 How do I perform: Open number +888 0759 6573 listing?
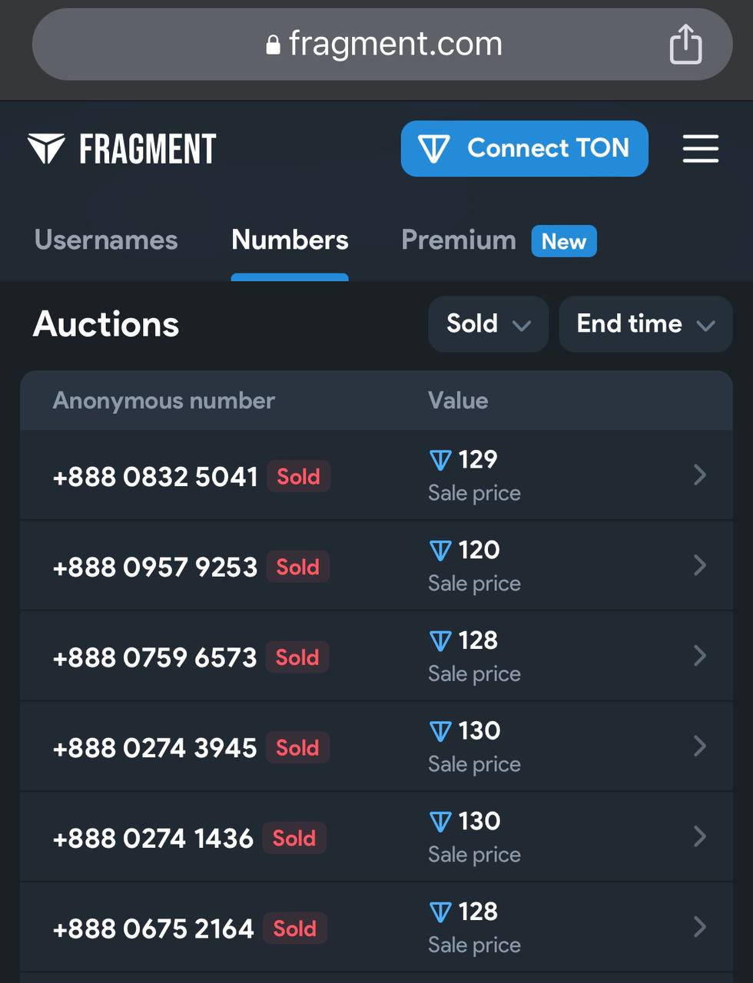[376, 657]
